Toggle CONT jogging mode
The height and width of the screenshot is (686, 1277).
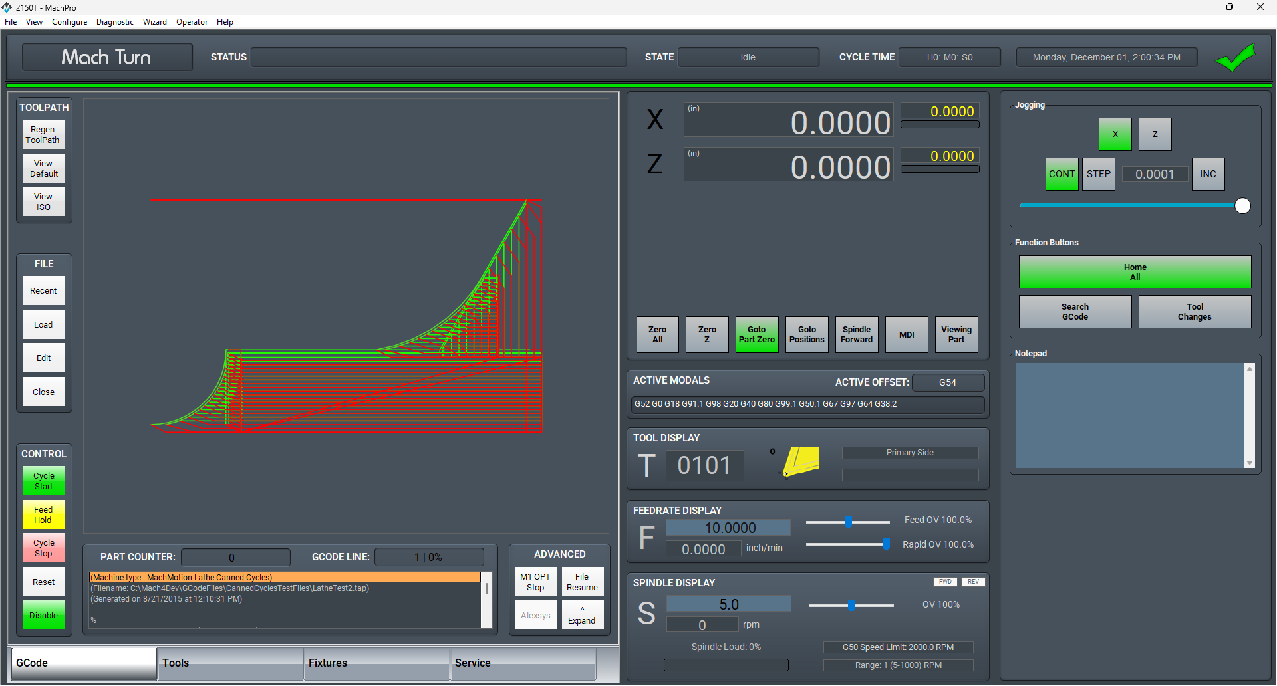[x=1062, y=173]
